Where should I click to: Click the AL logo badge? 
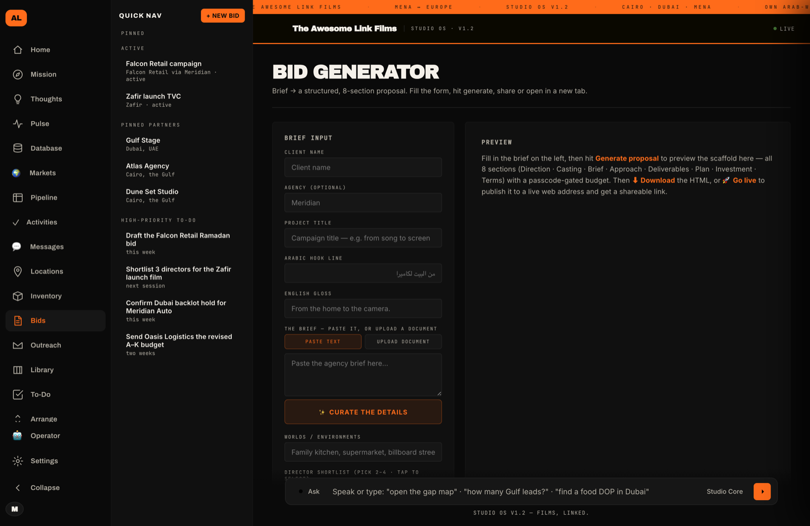coord(16,18)
